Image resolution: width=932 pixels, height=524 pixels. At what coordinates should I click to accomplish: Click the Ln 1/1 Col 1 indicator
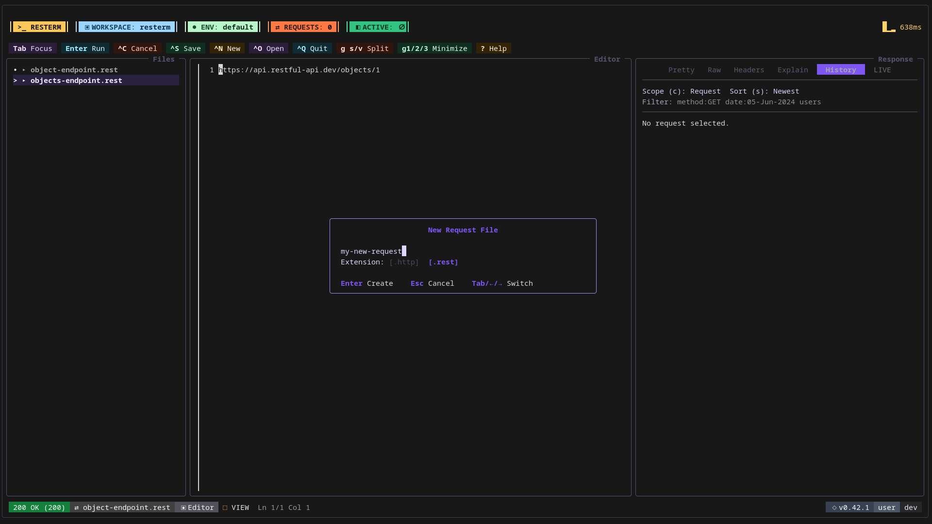coord(283,508)
